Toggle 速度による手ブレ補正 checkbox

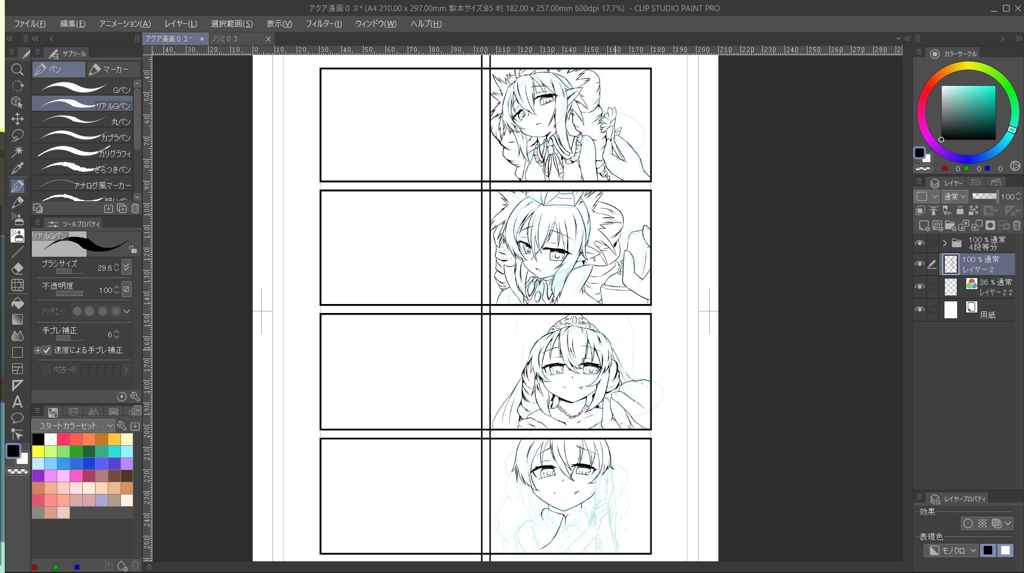click(x=47, y=350)
